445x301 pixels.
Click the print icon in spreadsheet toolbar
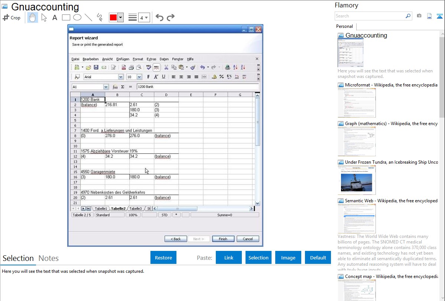click(131, 67)
